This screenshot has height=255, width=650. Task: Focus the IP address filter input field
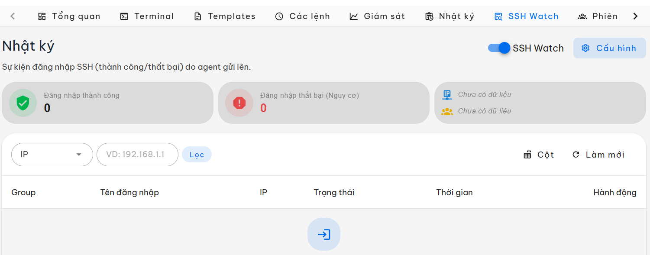(x=137, y=155)
